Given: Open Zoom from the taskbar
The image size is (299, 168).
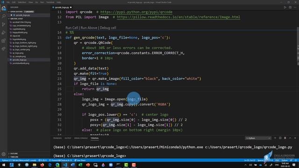Looking at the screenshot, I should pyautogui.click(x=111, y=165).
